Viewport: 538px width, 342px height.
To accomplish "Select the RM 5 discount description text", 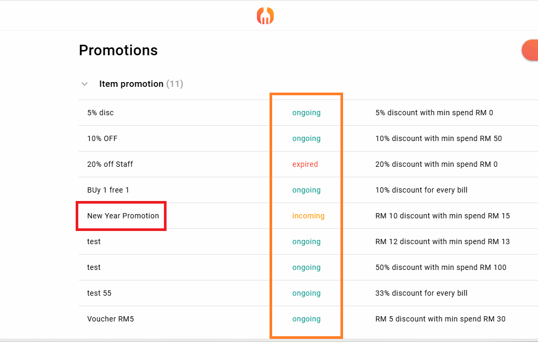I will (440, 319).
